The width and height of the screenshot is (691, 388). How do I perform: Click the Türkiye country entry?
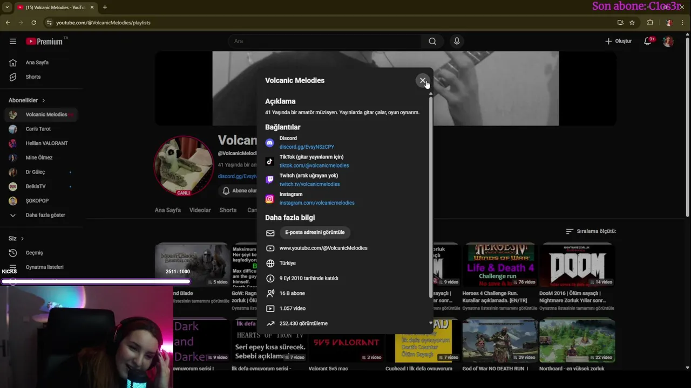tap(288, 264)
